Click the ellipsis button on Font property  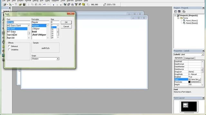[x=200, y=80]
